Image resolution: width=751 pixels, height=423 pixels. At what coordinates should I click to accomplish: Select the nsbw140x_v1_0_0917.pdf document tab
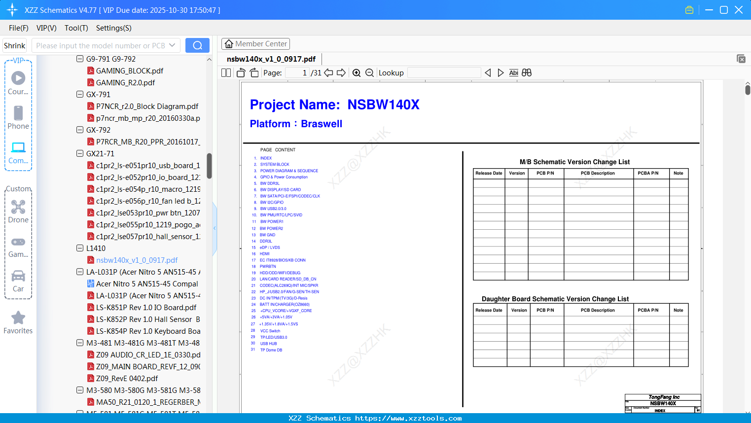(x=271, y=59)
